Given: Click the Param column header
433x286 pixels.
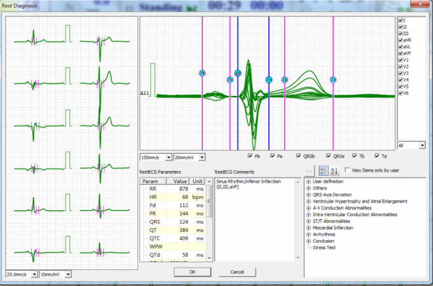Looking at the screenshot, I should (x=153, y=181).
